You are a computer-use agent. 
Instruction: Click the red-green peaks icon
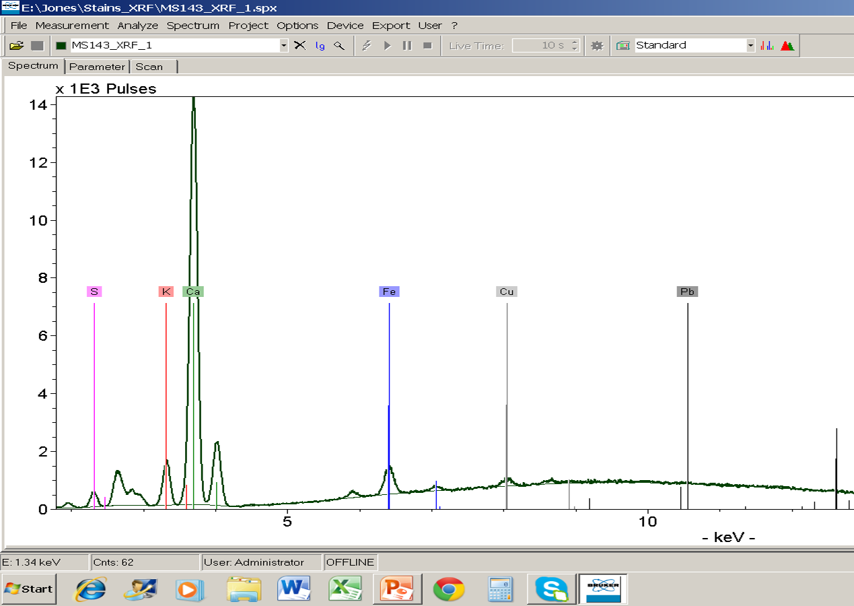[x=787, y=46]
